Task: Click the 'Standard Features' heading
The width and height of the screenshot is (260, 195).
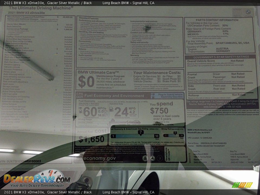Action: click(x=89, y=18)
